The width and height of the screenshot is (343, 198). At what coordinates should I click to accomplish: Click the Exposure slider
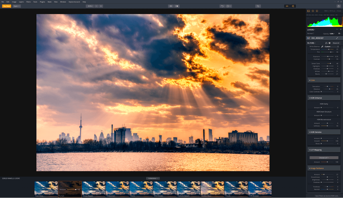327,56
